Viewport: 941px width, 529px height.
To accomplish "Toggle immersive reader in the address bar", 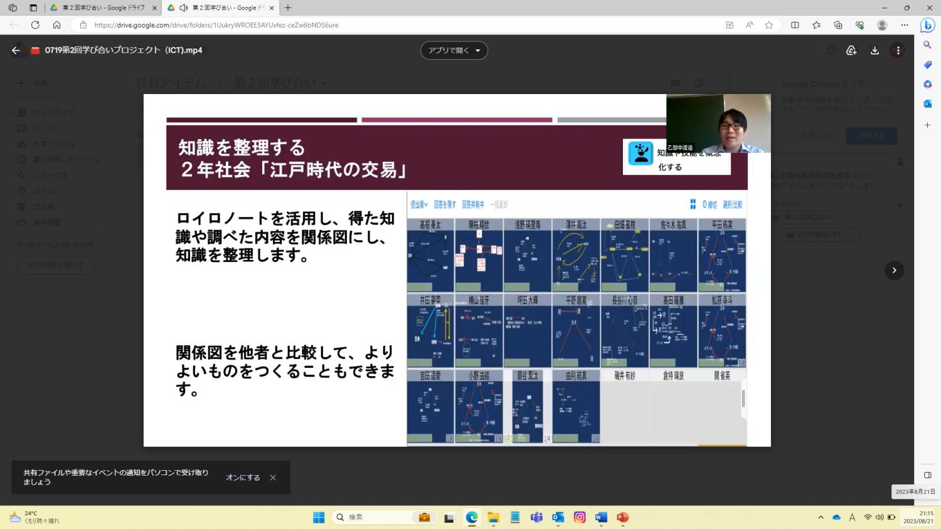I will pyautogui.click(x=750, y=25).
